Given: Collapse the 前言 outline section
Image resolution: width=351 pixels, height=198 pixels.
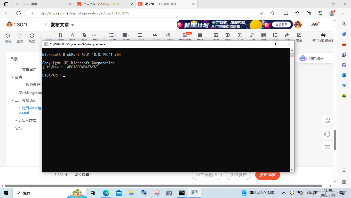Looking at the screenshot, I should coord(13,77).
